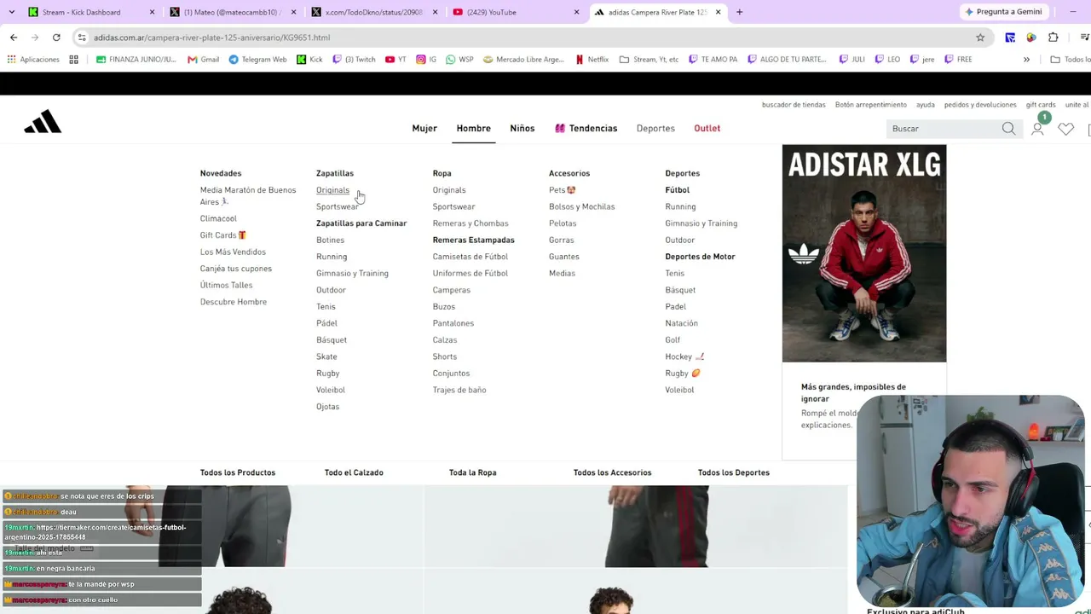Click the browser address bar URL
This screenshot has height=614, width=1091.
(x=212, y=38)
